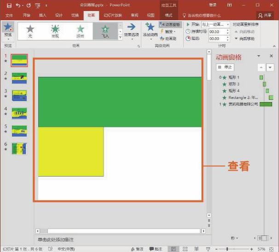Select 贾丽电器有限公司 animation entry

(245, 104)
